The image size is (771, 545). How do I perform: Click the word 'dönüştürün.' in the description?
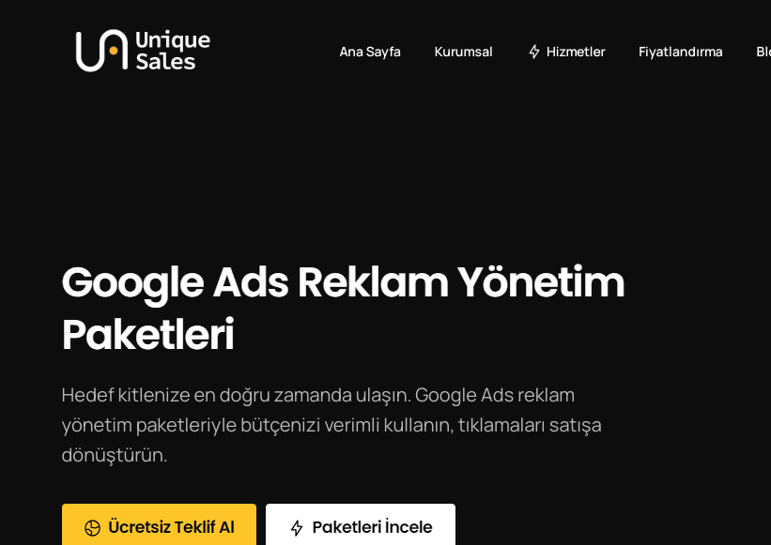(114, 455)
